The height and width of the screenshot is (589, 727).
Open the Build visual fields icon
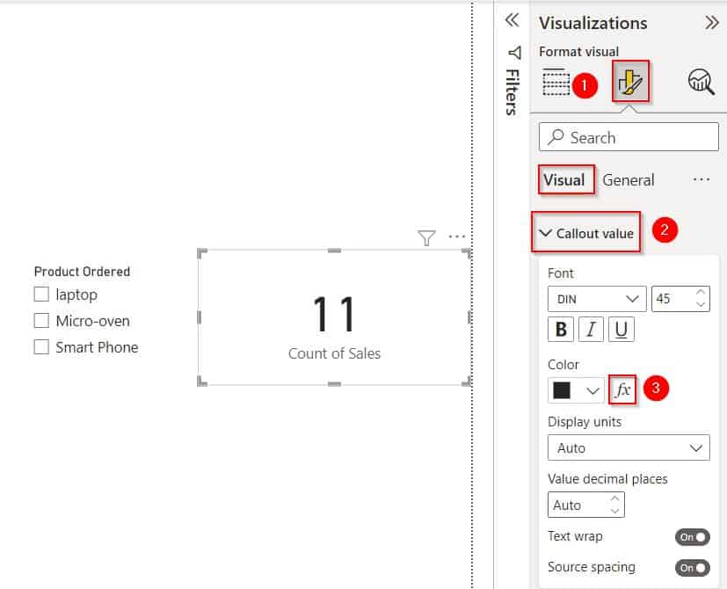pos(556,82)
